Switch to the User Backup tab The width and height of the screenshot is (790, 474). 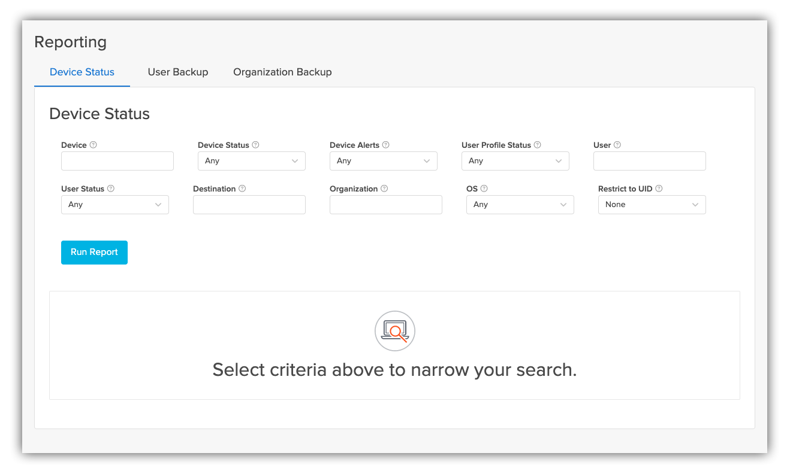tap(177, 72)
